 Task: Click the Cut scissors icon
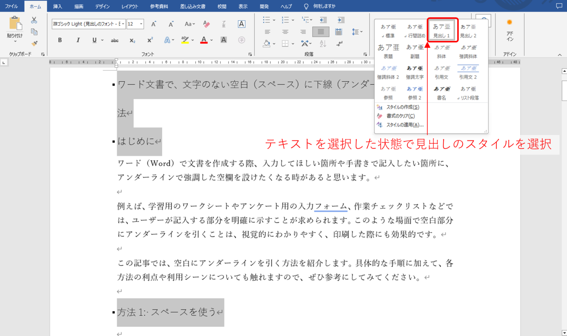tap(34, 20)
